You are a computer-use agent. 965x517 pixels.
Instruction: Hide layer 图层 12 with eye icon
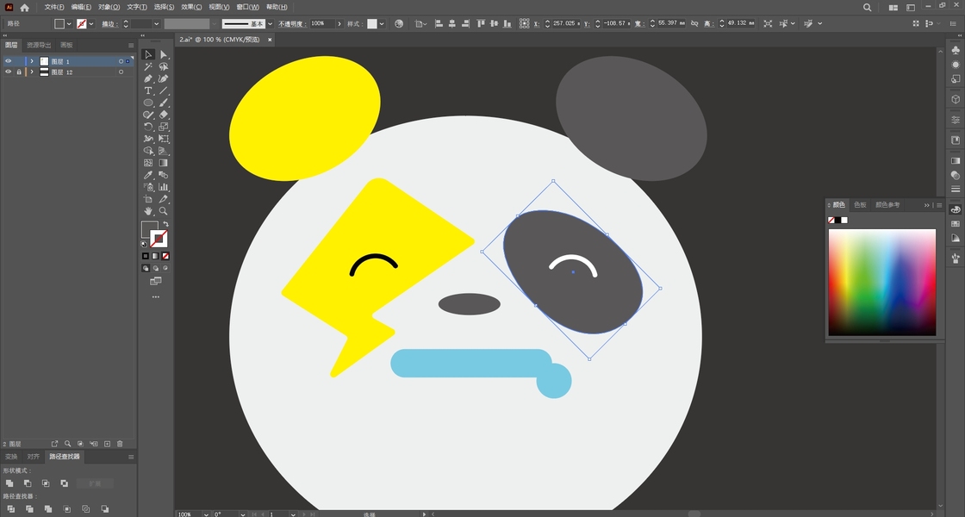pyautogui.click(x=8, y=72)
